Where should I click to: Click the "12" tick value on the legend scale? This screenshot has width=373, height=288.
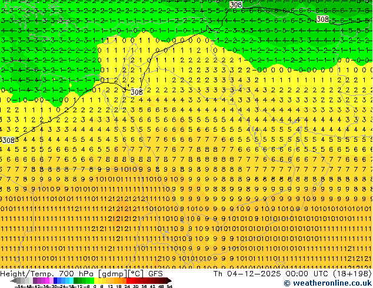[111, 286]
